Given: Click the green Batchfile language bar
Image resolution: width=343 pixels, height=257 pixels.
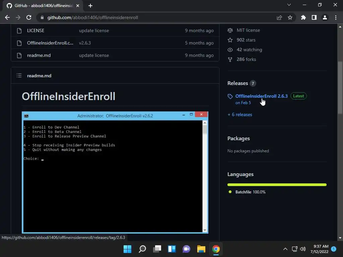Looking at the screenshot, I should point(277,185).
